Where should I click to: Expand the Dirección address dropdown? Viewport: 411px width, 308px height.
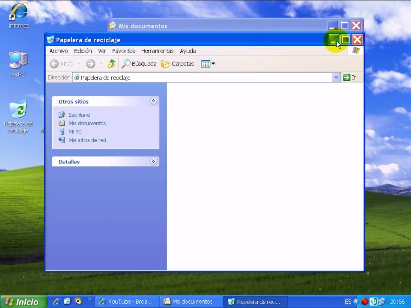click(x=336, y=77)
